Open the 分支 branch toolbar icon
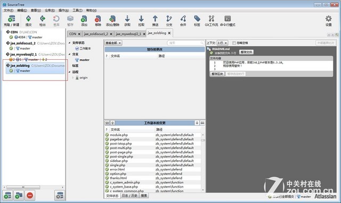341x203 pixels. pyautogui.click(x=169, y=19)
